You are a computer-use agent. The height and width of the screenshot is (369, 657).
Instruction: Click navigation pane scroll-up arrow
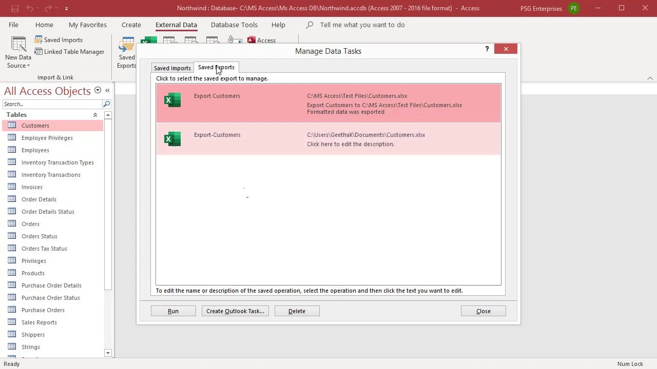point(108,115)
